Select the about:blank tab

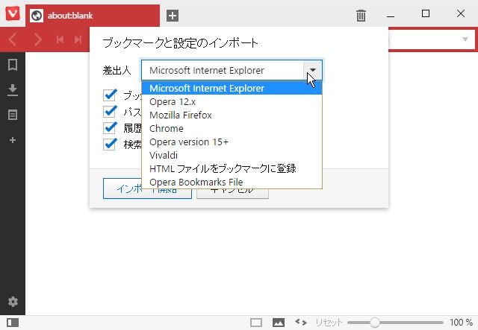(93, 16)
